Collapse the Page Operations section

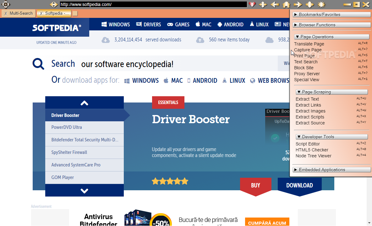coord(332,37)
